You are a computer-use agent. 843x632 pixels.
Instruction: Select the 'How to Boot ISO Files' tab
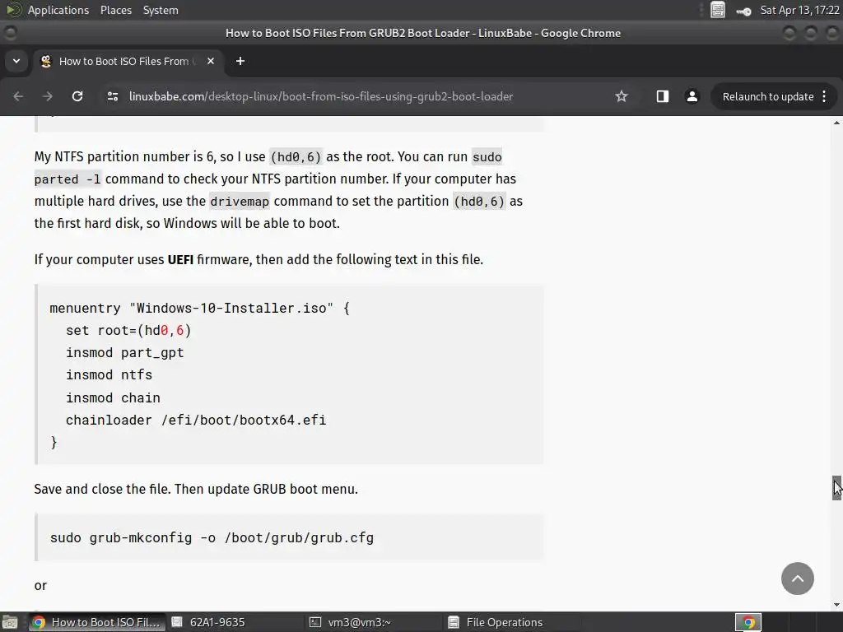pyautogui.click(x=128, y=61)
